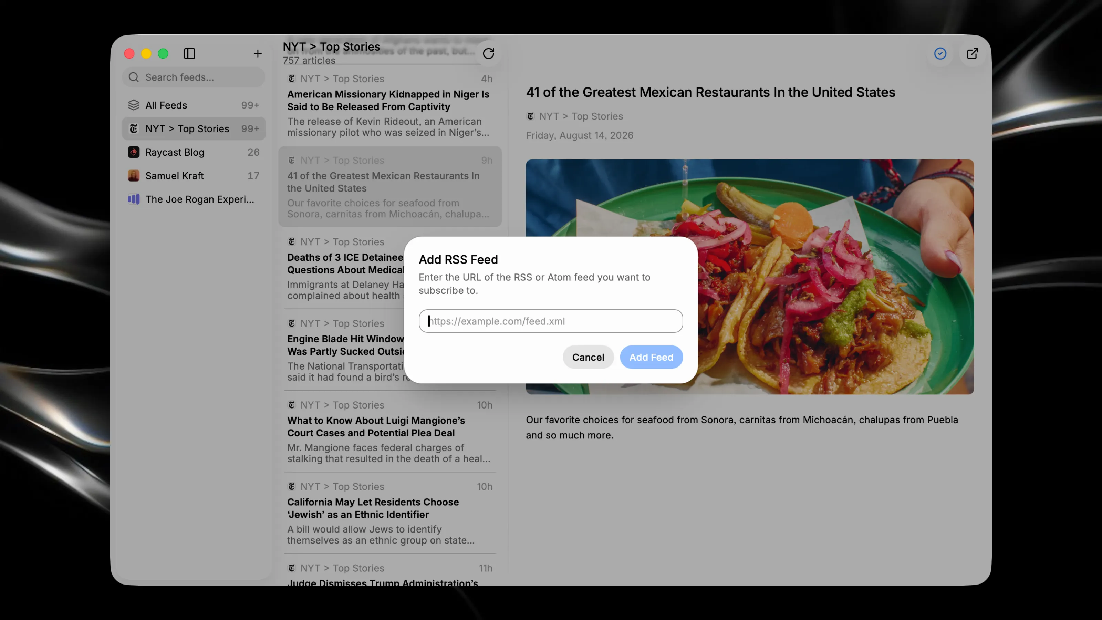Click the green fullscreen window button
This screenshot has width=1102, height=620.
[163, 53]
